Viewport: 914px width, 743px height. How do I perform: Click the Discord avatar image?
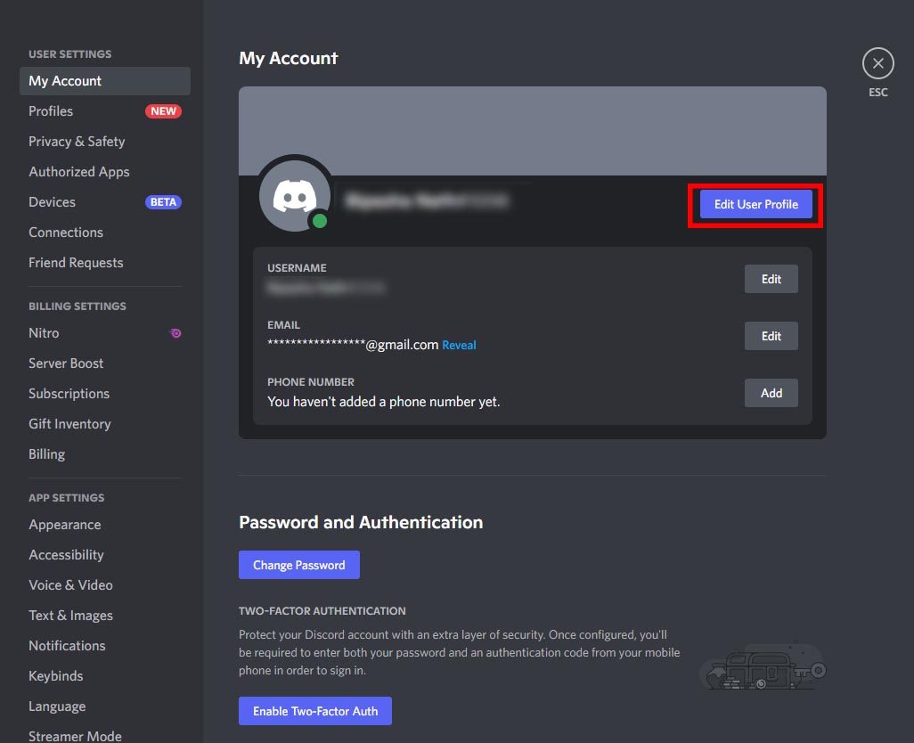(x=295, y=194)
